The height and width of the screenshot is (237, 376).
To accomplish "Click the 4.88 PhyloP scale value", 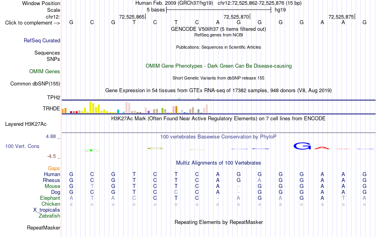I will click(51, 137).
